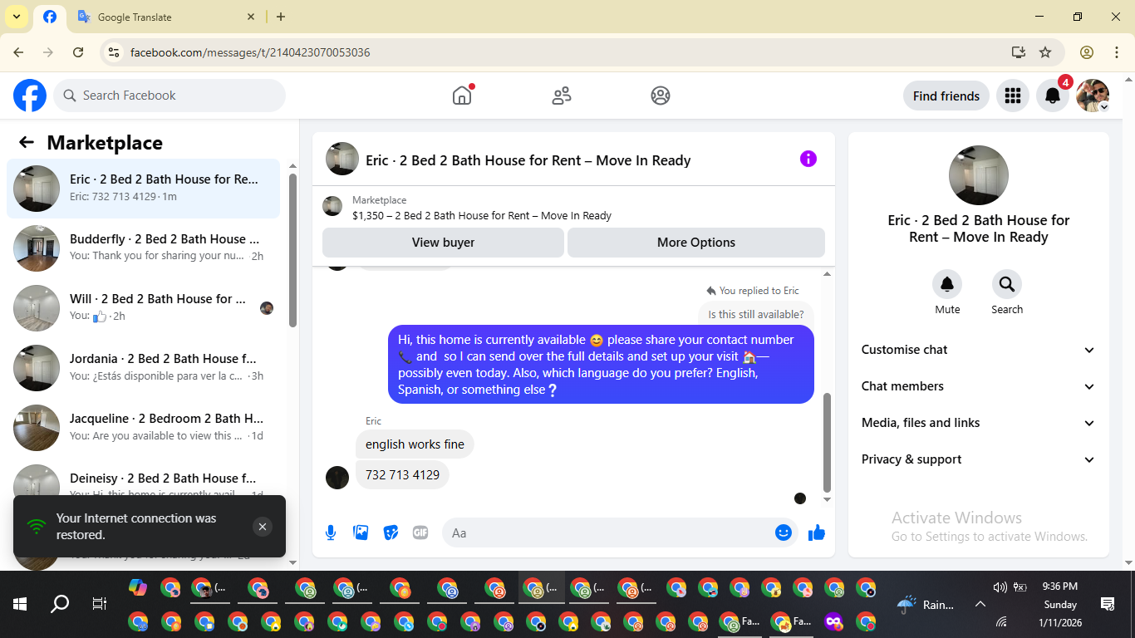Click the message "english works fine"
The width and height of the screenshot is (1135, 638).
pos(415,444)
